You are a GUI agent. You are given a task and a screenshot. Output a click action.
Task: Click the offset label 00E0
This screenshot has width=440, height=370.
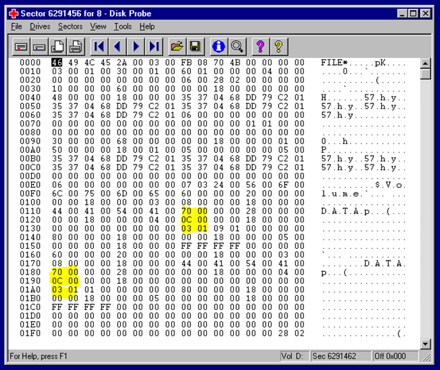[30, 185]
